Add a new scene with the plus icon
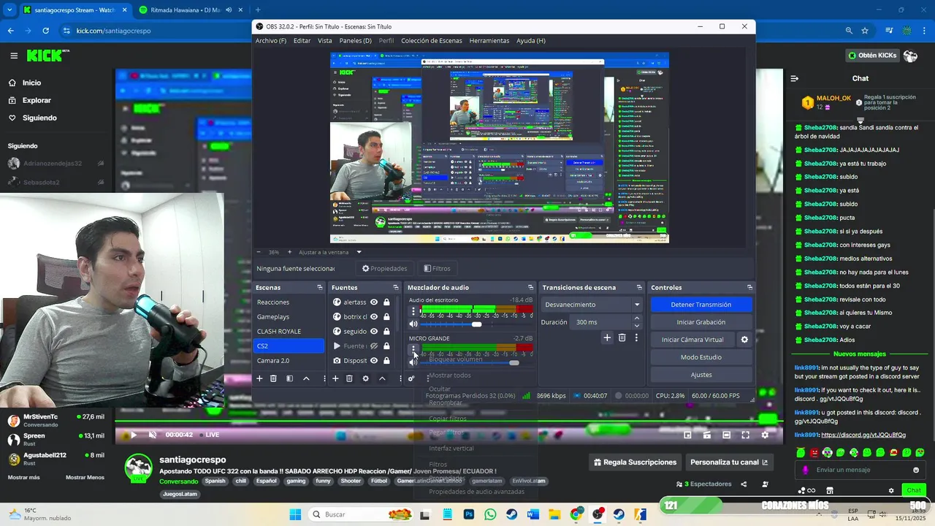The height and width of the screenshot is (526, 935). pyautogui.click(x=259, y=378)
